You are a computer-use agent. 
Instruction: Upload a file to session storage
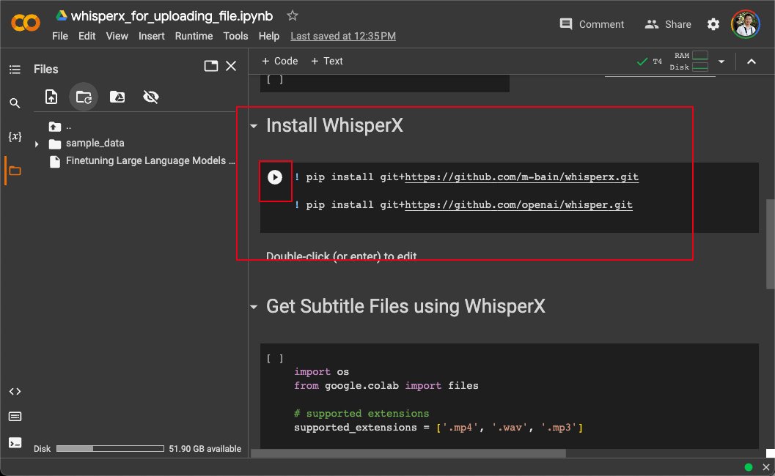tap(51, 97)
